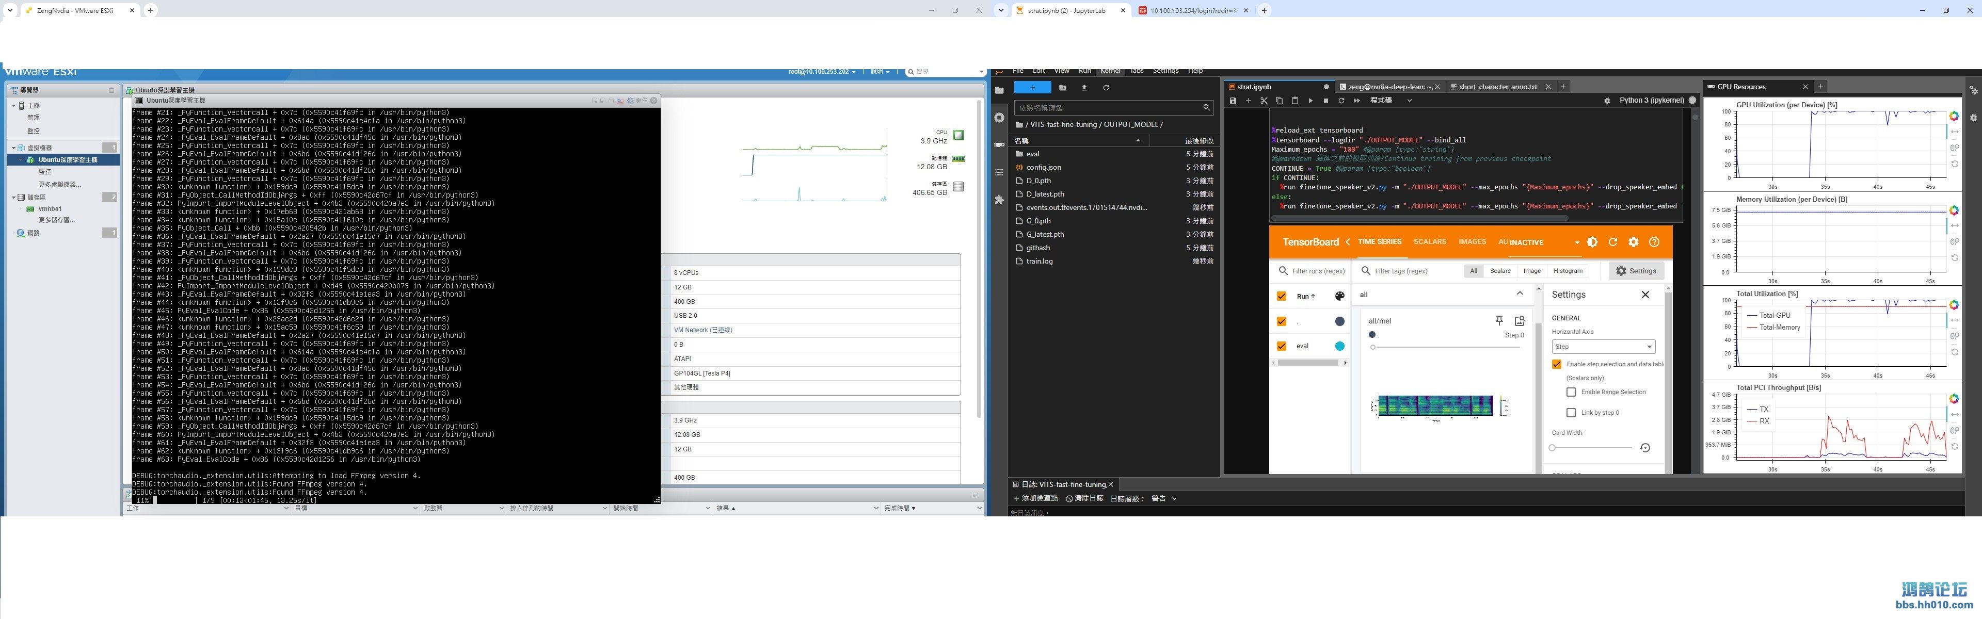
Task: Open the table of contents sidebar icon
Action: point(999,172)
